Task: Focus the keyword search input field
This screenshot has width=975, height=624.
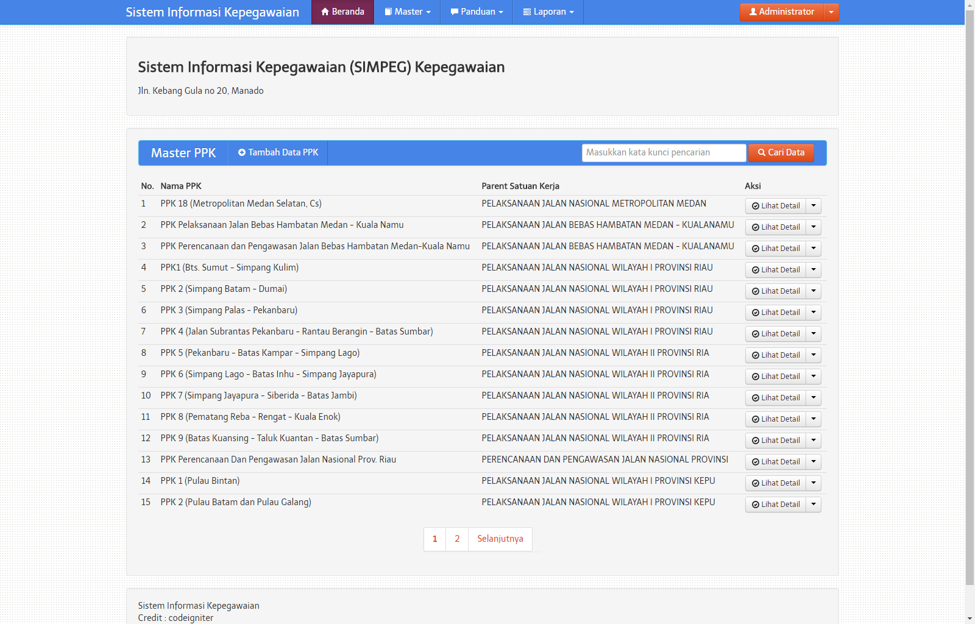Action: pyautogui.click(x=664, y=153)
